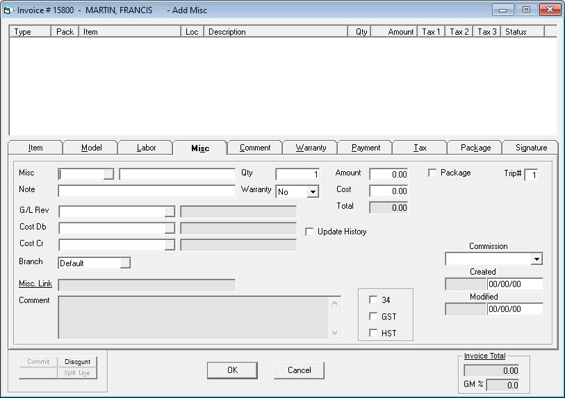
Task: Click the Cost Cr account field
Action: 112,245
